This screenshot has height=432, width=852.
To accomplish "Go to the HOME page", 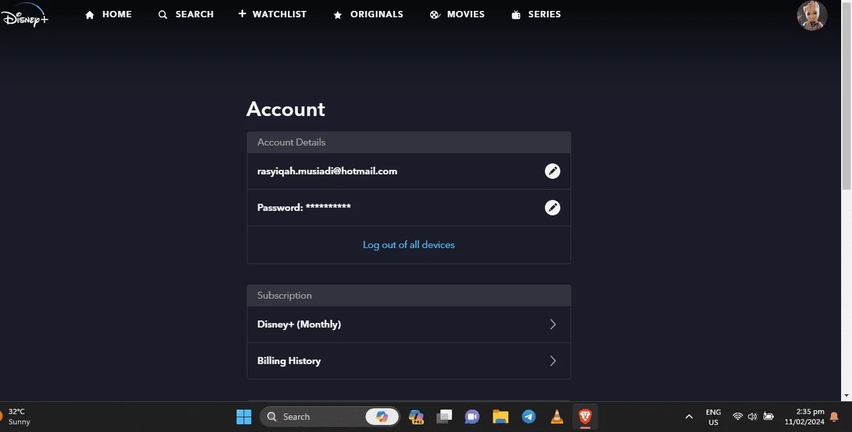I will (x=108, y=14).
